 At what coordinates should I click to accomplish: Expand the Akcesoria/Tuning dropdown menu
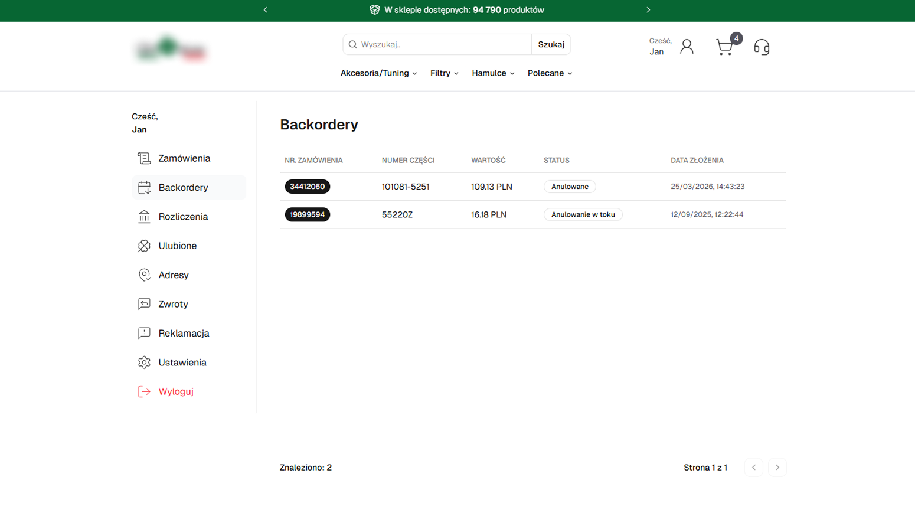(378, 73)
